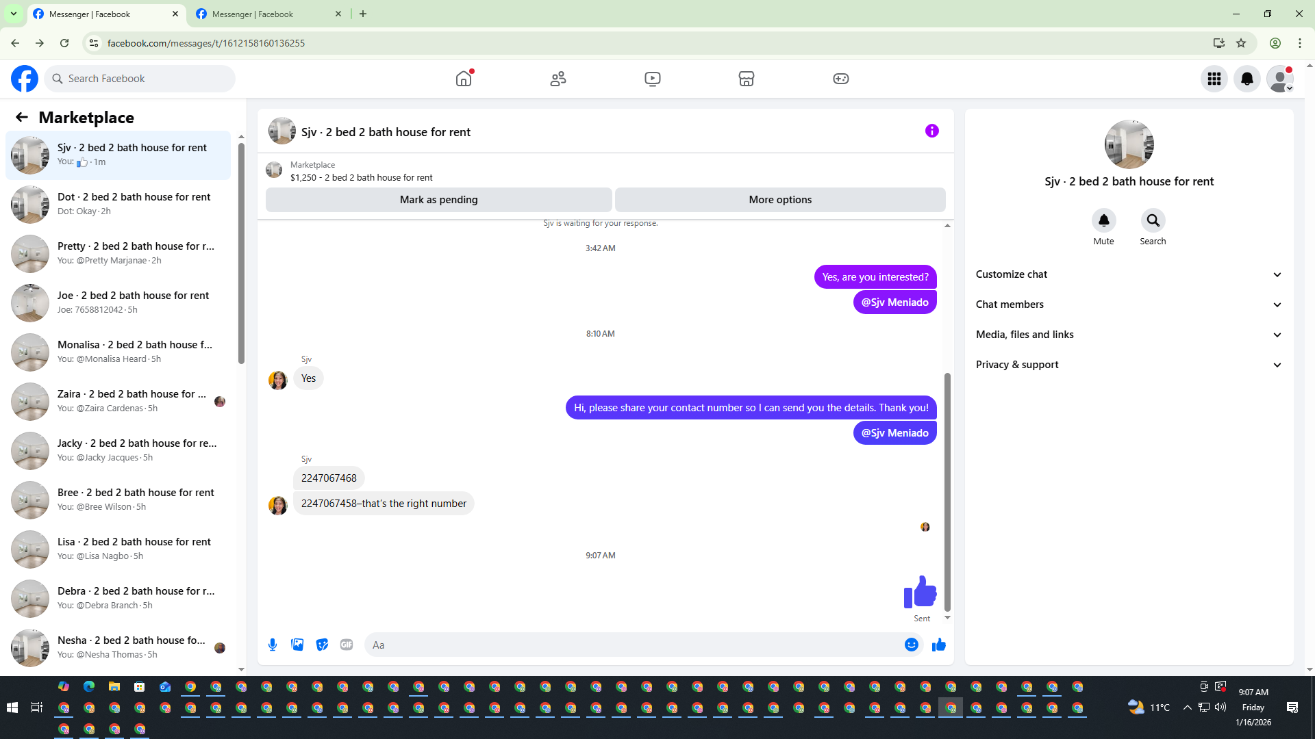Send a thumbs-up like
This screenshot has height=739, width=1315.
(x=938, y=645)
